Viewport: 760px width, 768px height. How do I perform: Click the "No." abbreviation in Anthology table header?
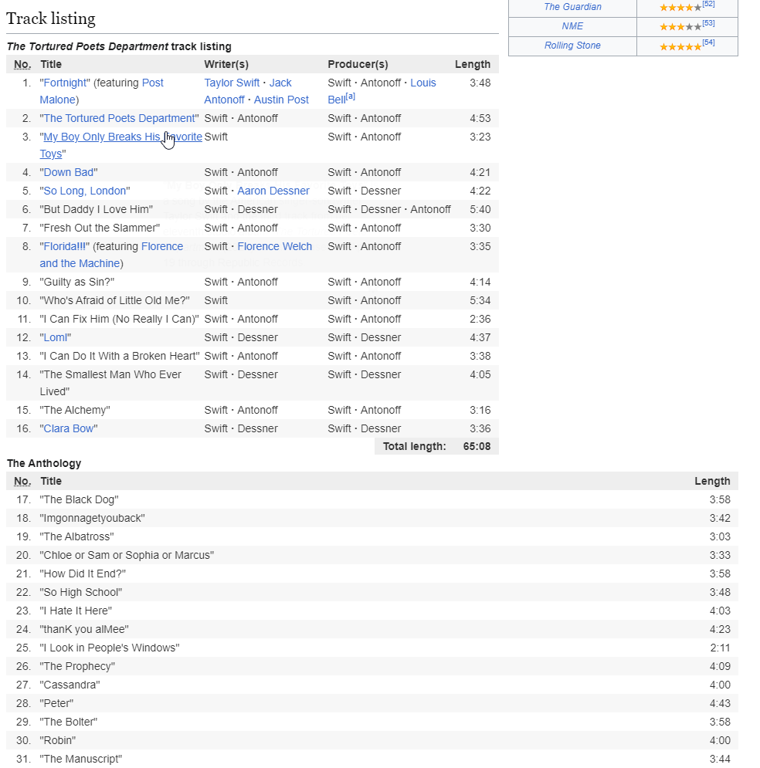(22, 482)
